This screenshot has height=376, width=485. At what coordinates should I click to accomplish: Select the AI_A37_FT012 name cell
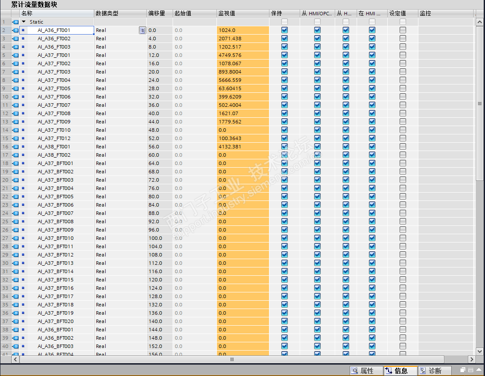pyautogui.click(x=57, y=138)
